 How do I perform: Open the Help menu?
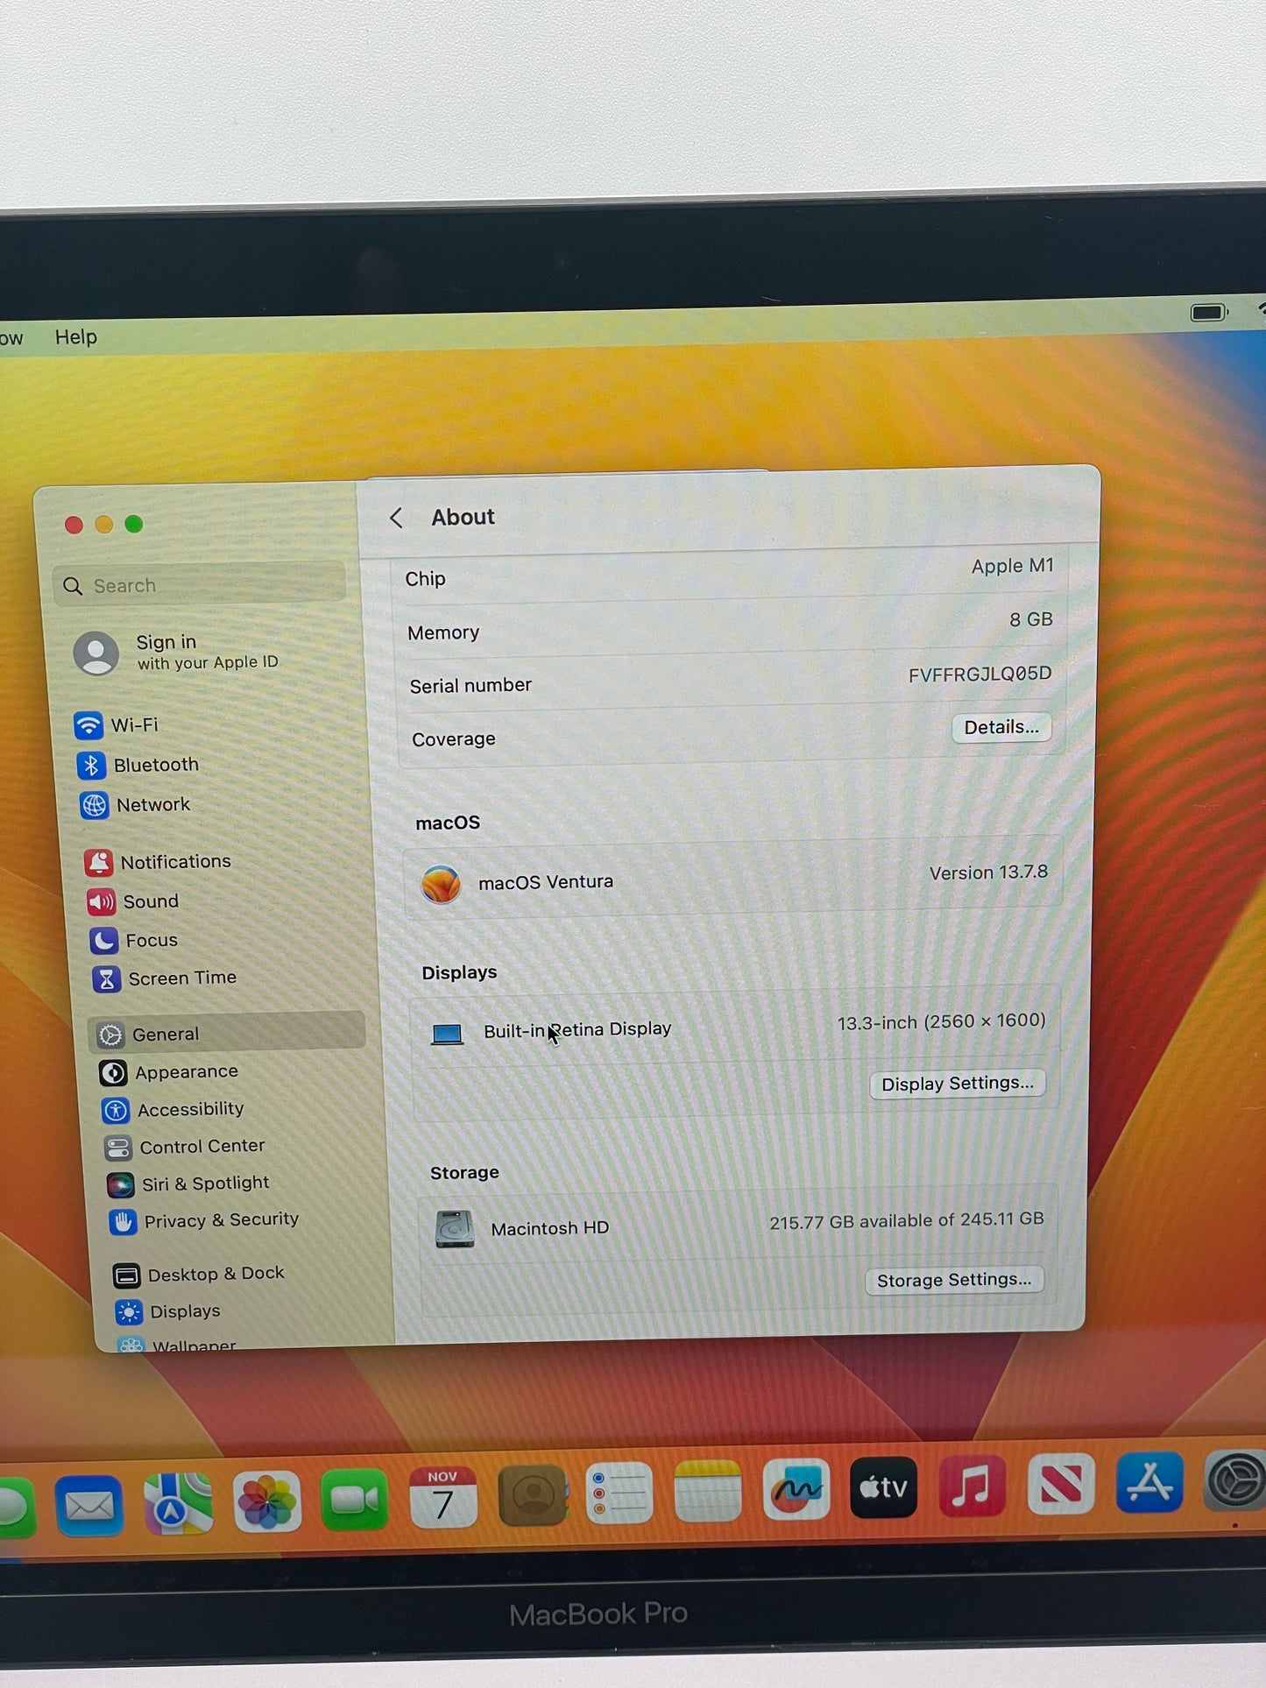75,337
